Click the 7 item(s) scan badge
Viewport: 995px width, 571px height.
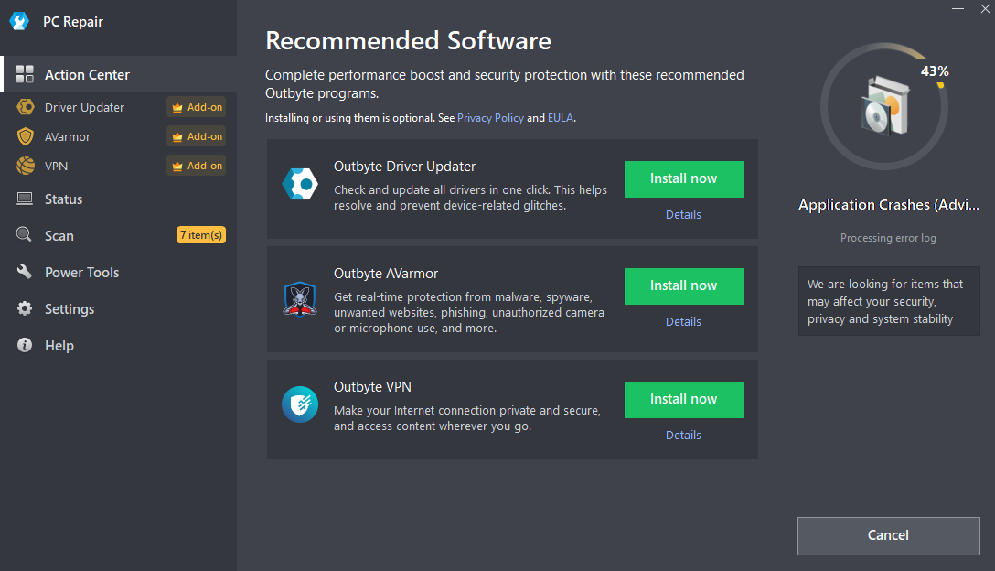tap(200, 235)
